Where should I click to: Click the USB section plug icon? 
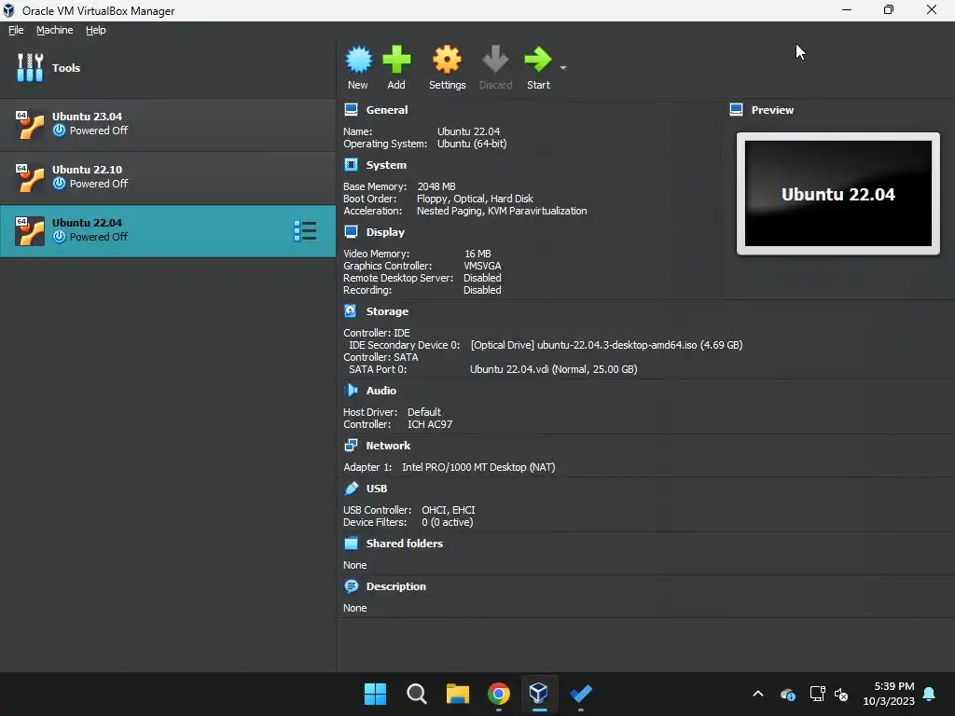pos(351,489)
